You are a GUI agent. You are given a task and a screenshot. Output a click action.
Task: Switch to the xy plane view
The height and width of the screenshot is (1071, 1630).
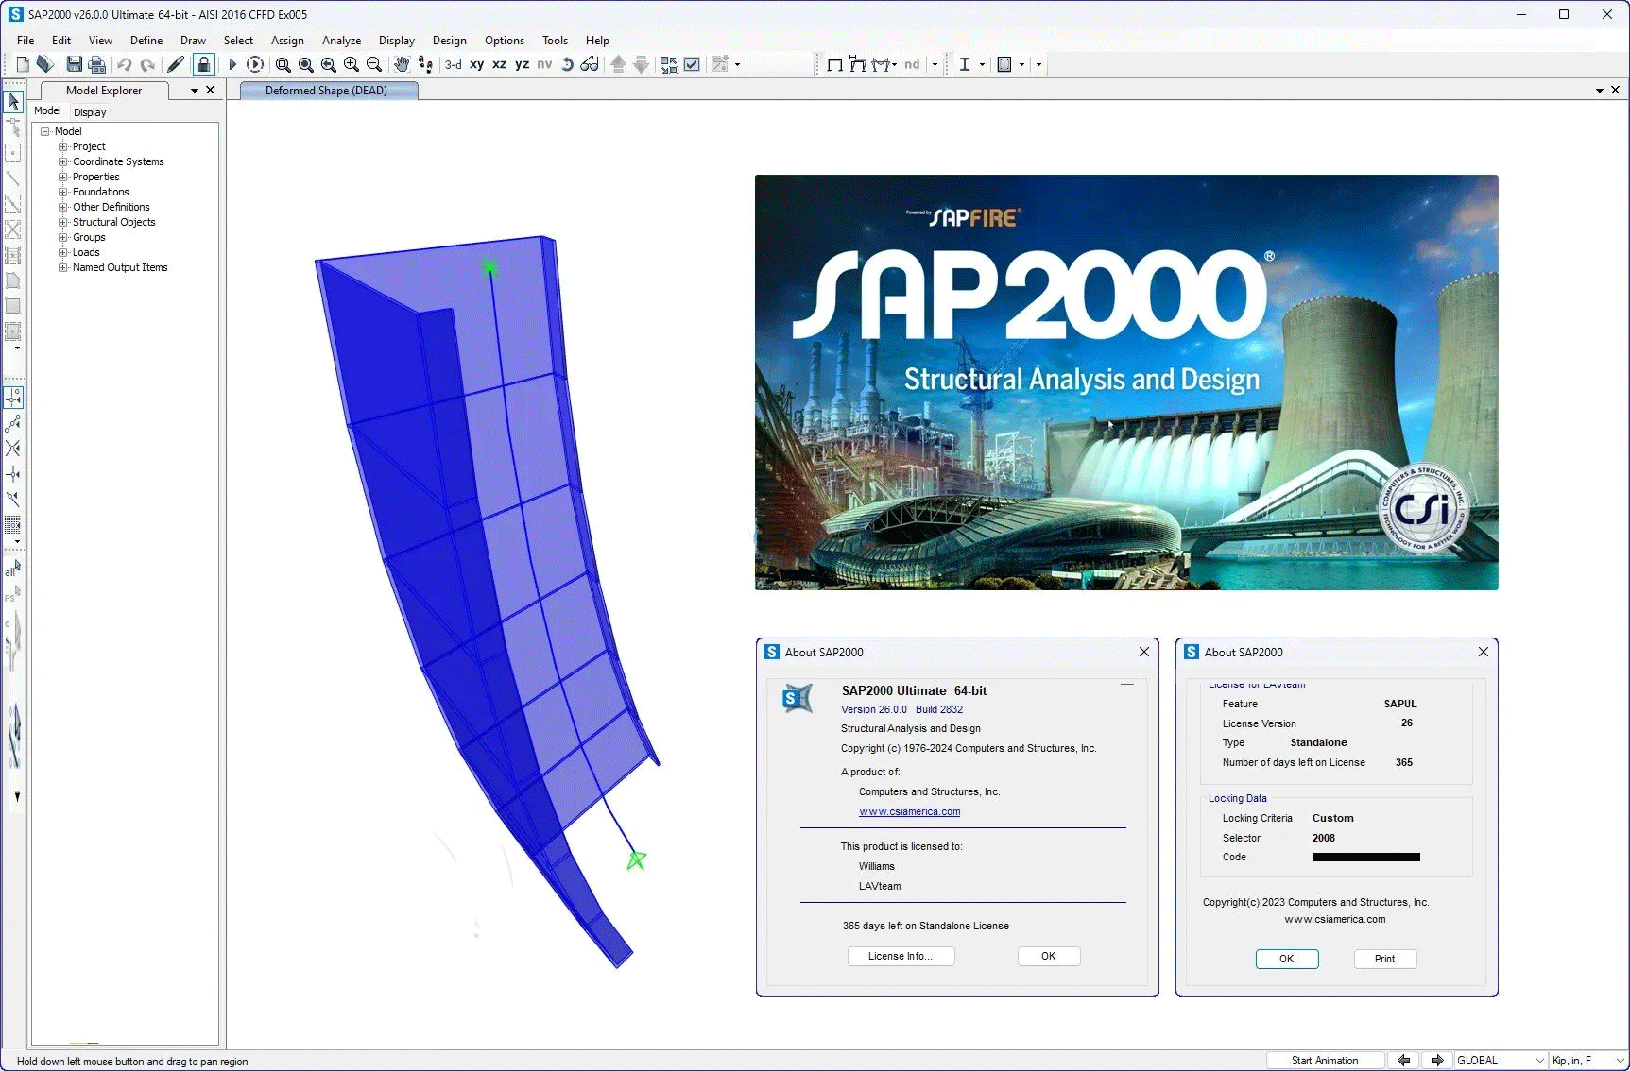[476, 64]
